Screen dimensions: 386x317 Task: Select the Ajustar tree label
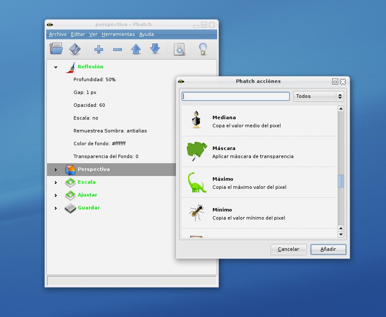[x=87, y=195]
